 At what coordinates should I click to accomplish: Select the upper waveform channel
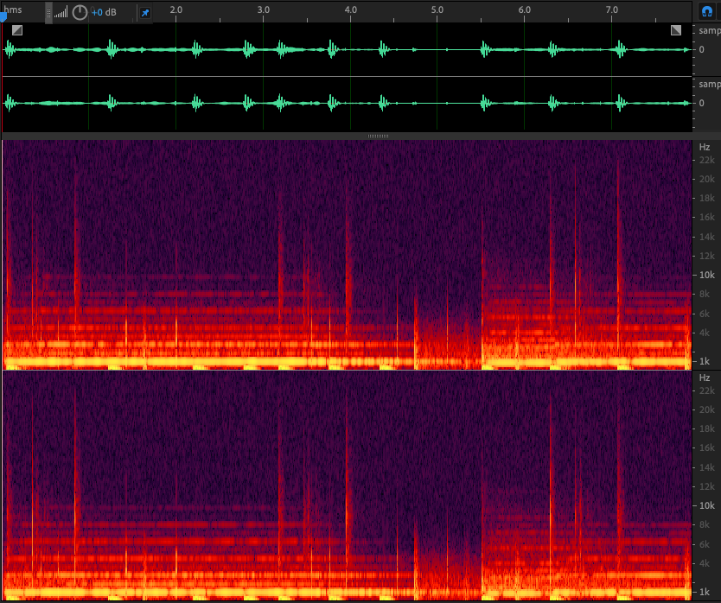pos(346,50)
